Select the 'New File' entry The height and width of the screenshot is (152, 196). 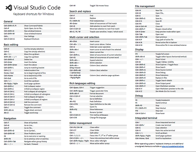pos(159,10)
